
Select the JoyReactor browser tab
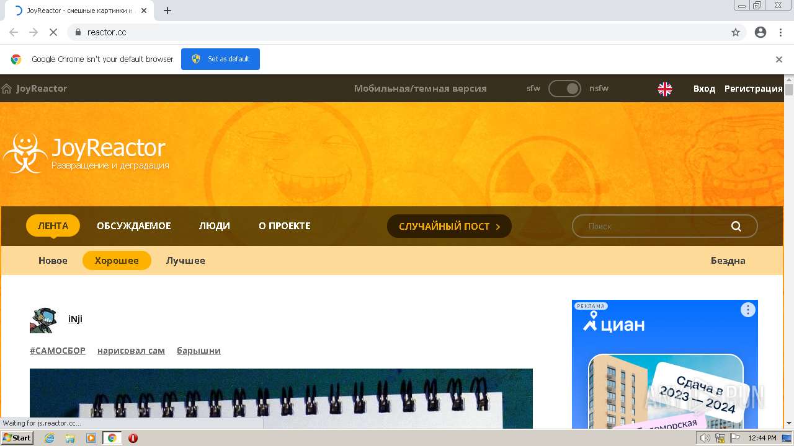coord(79,11)
